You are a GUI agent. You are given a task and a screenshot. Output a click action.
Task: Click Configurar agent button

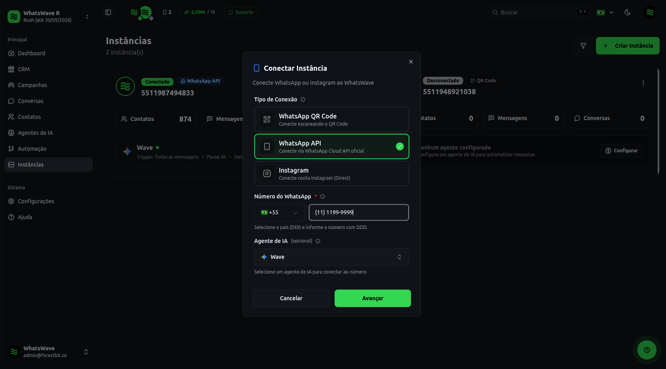point(621,151)
